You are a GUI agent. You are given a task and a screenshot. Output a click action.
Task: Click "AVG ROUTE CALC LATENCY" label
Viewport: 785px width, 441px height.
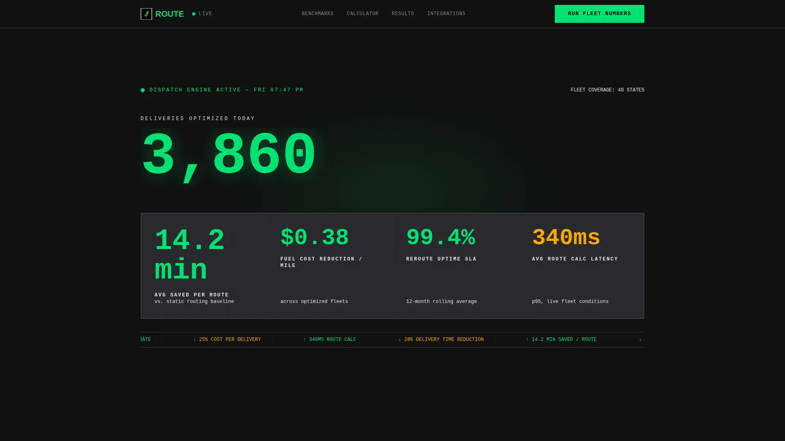tap(575, 259)
